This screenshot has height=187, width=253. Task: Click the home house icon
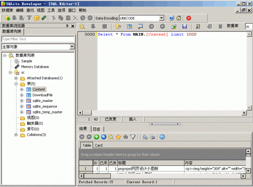(179, 18)
